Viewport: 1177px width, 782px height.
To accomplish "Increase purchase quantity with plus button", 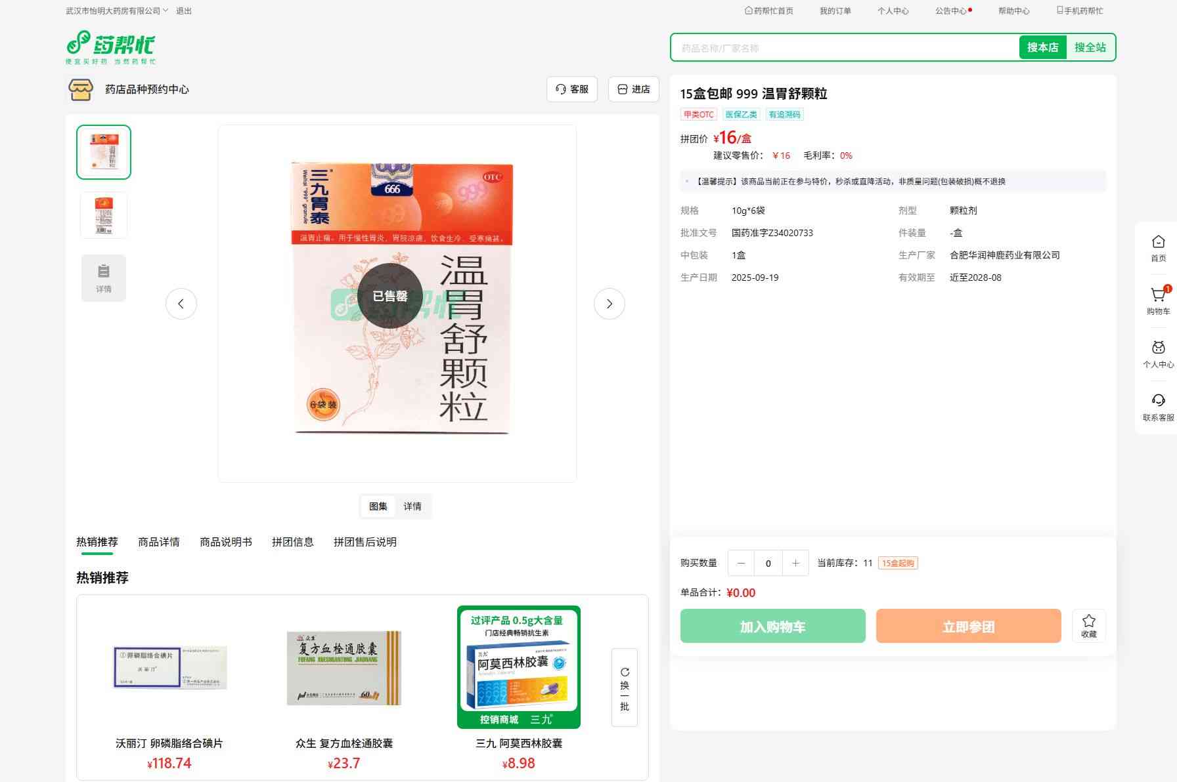I will (x=795, y=564).
